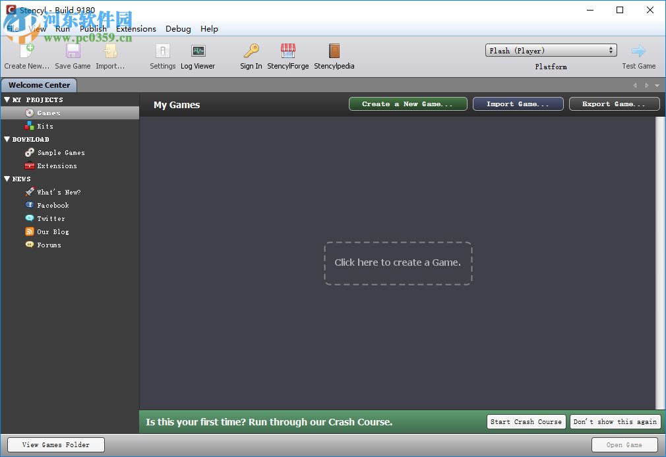Screen dimensions: 666x457
Task: Click the Export Game button
Action: (x=614, y=104)
